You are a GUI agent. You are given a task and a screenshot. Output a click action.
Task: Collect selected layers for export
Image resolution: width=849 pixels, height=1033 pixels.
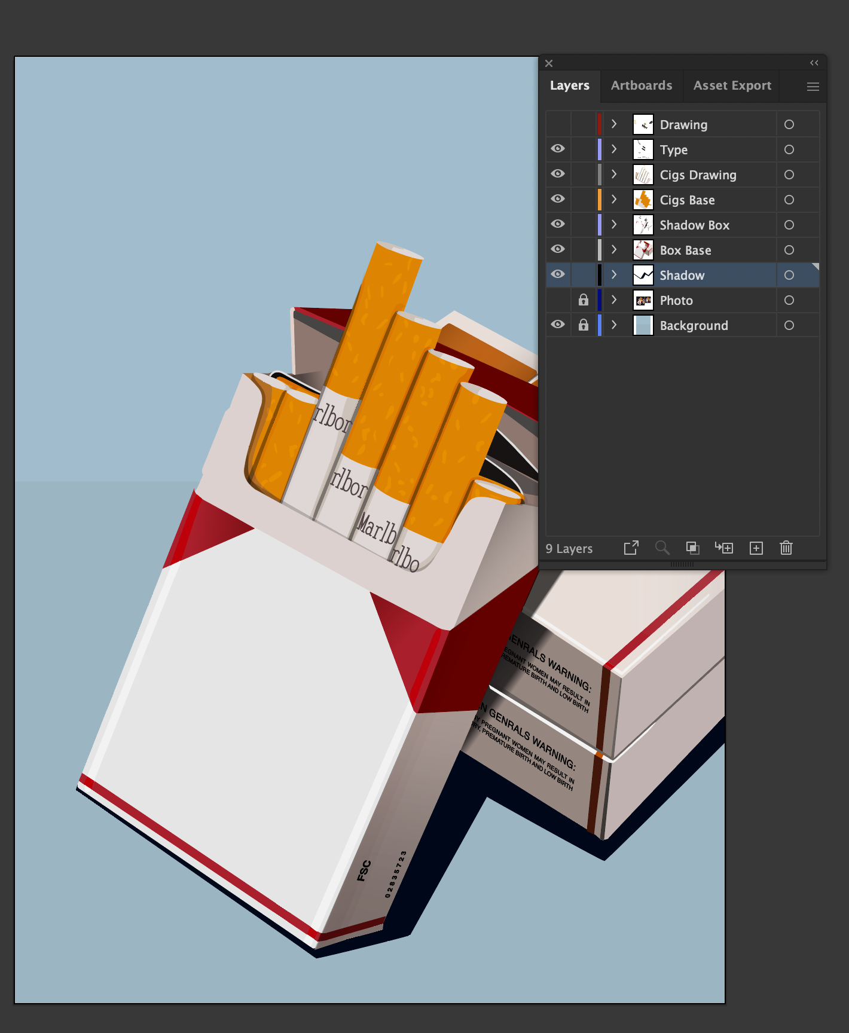(631, 548)
